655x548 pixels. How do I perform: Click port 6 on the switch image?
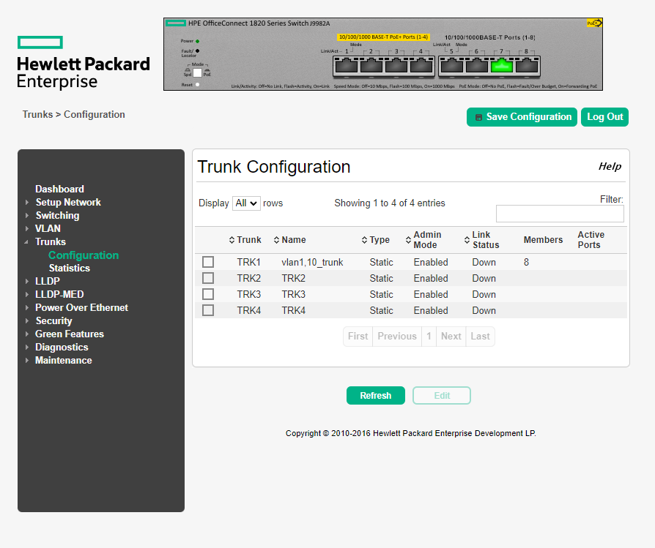(x=477, y=65)
